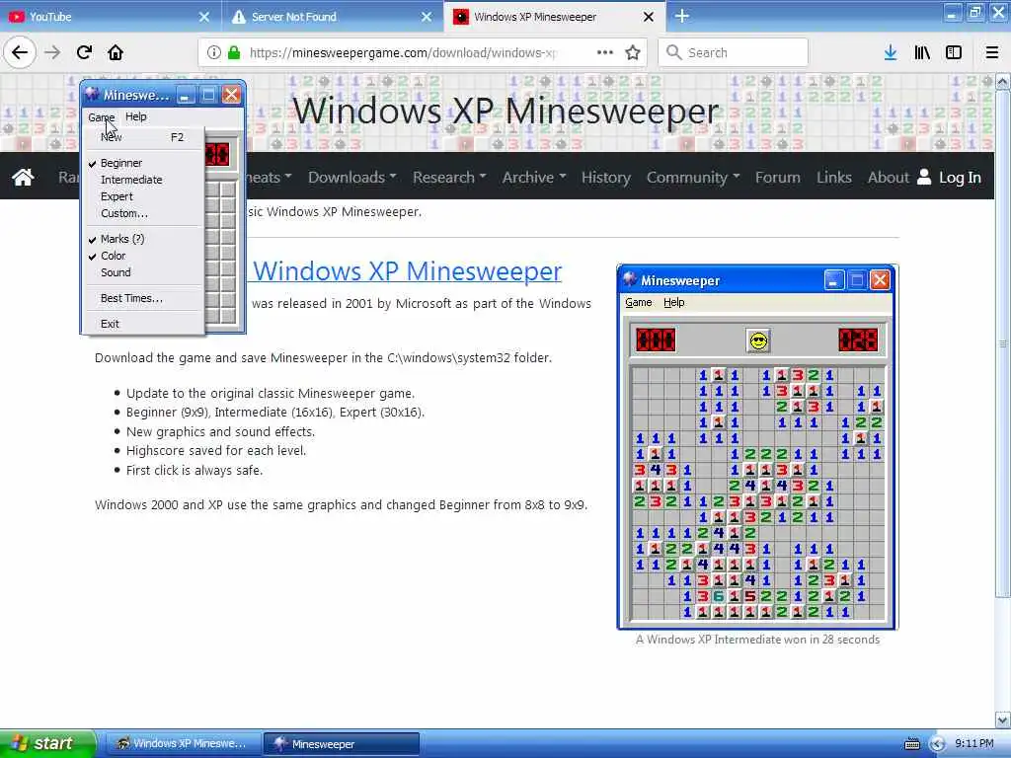Enable the Sound option
This screenshot has height=758, width=1011.
pyautogui.click(x=116, y=272)
